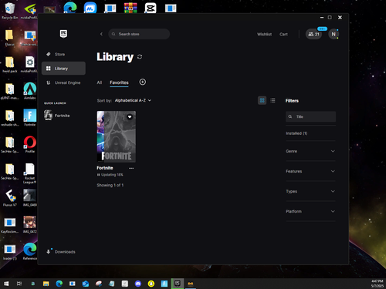Switch to the Favorites tab
Screen dimensions: 386x289
point(119,82)
